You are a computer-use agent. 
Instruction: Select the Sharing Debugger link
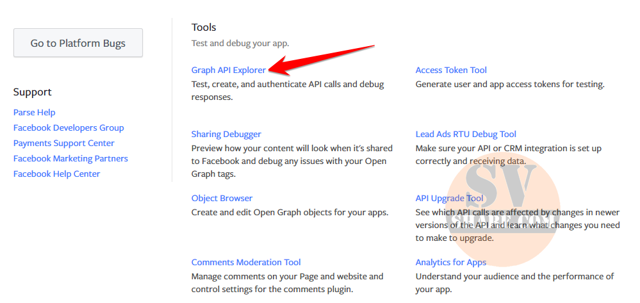pyautogui.click(x=226, y=134)
